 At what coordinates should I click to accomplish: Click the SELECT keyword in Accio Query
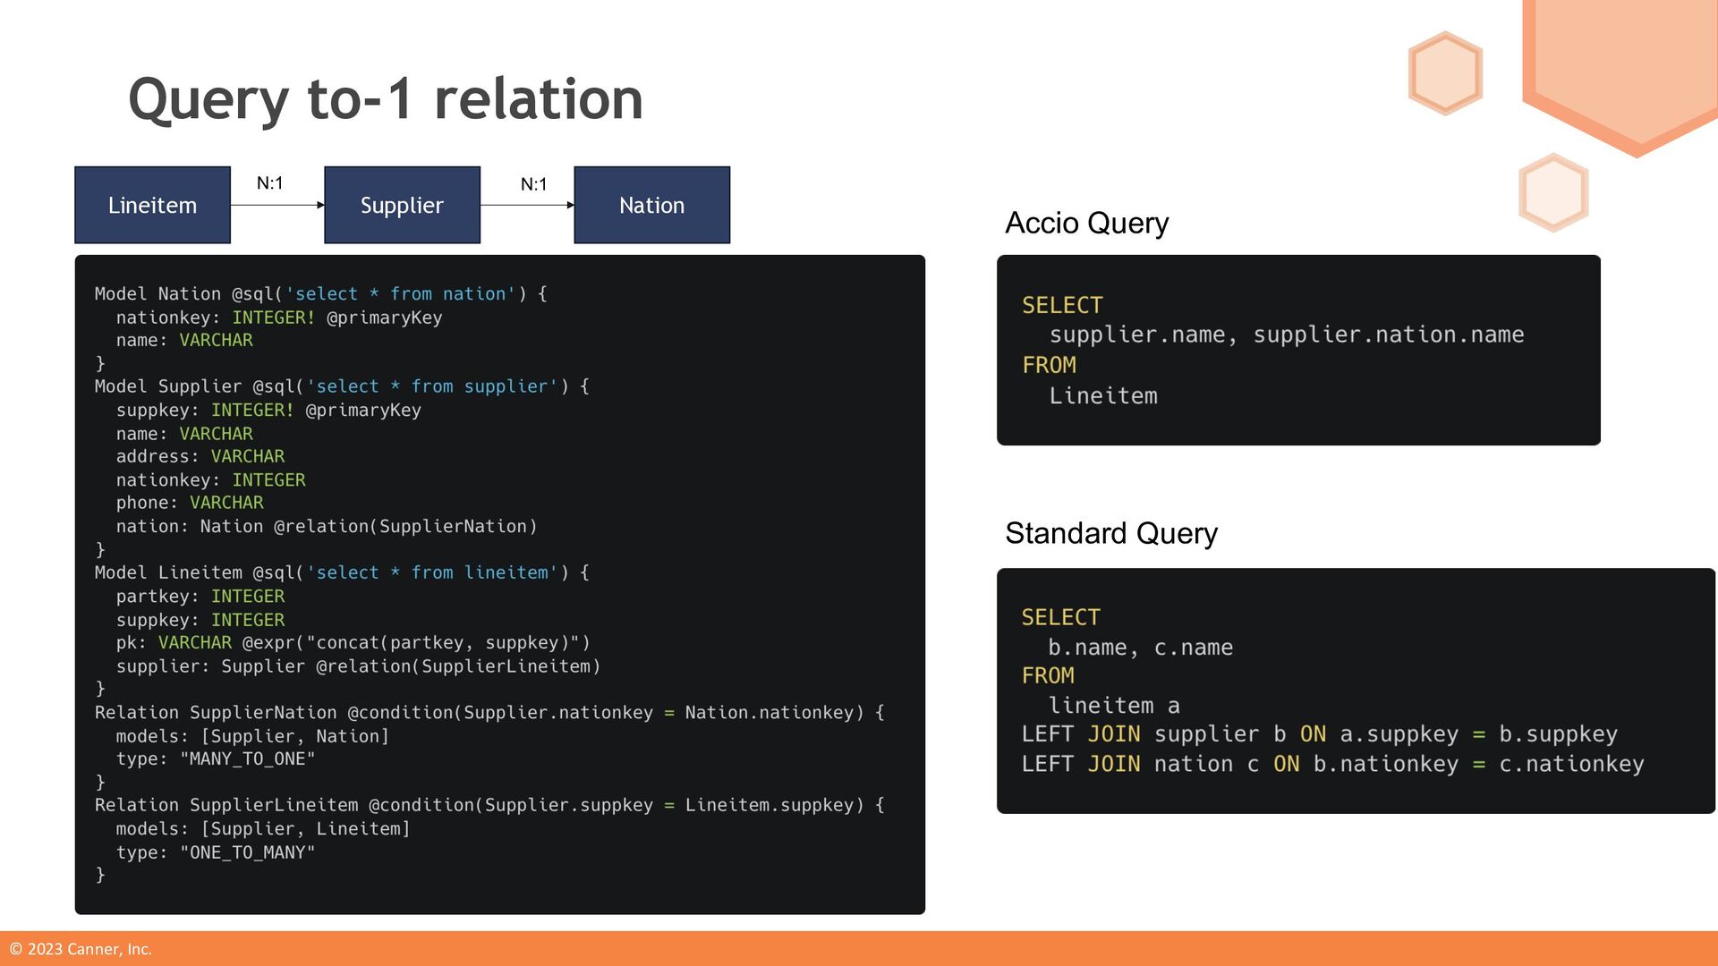(x=1062, y=305)
